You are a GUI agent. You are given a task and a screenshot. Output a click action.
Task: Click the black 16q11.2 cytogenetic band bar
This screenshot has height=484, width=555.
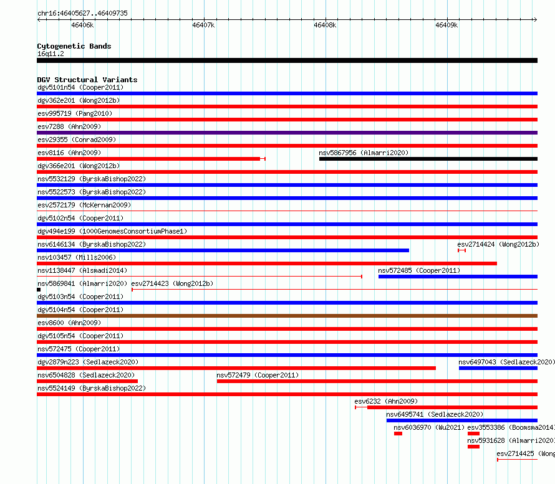tap(287, 60)
